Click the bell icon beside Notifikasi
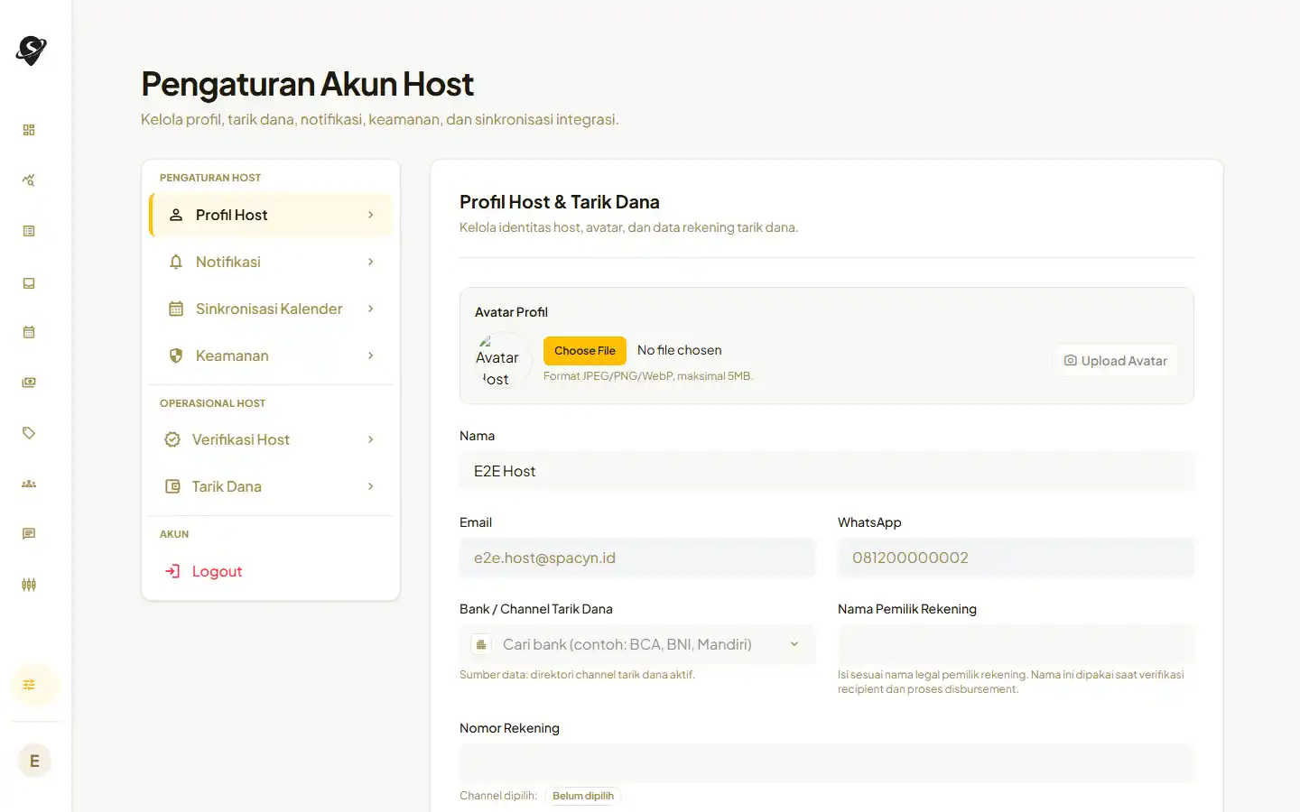 click(176, 262)
